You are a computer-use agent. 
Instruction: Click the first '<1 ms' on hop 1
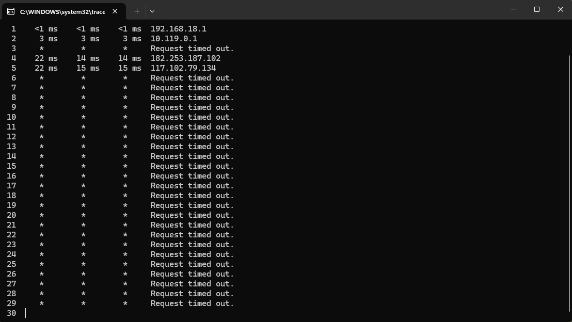coord(46,29)
